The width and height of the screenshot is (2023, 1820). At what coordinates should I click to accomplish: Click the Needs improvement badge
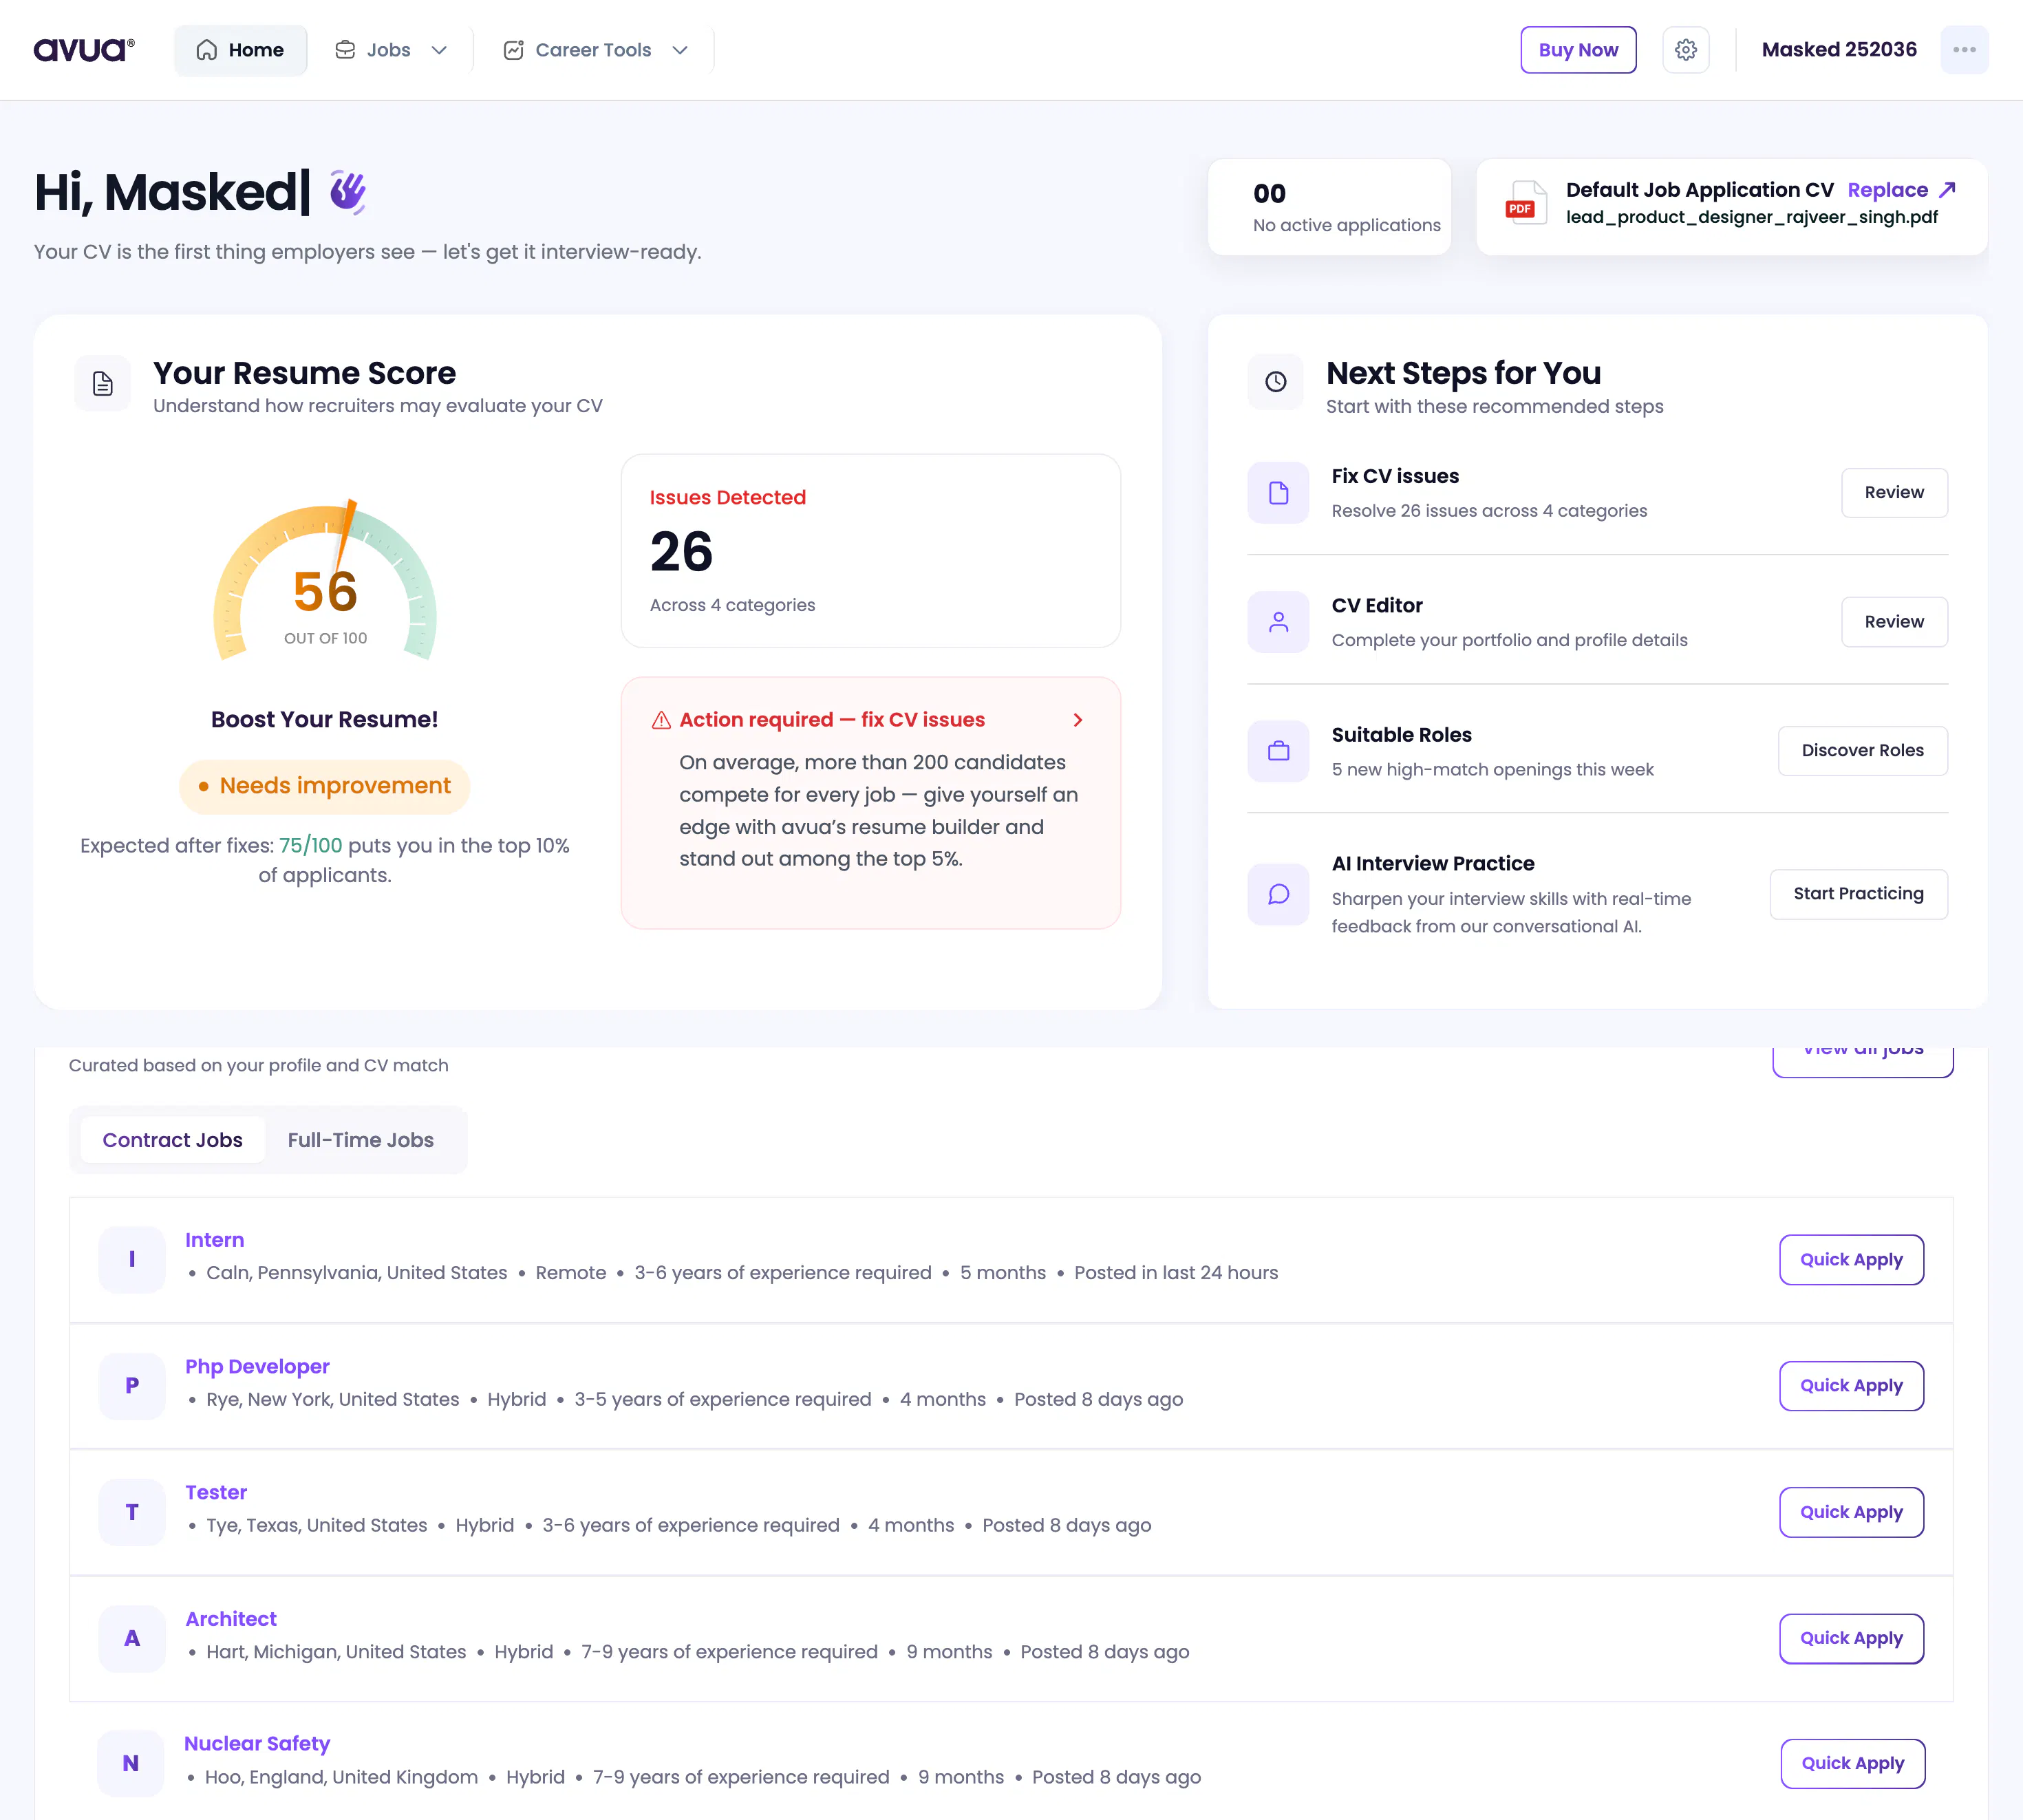coord(325,786)
